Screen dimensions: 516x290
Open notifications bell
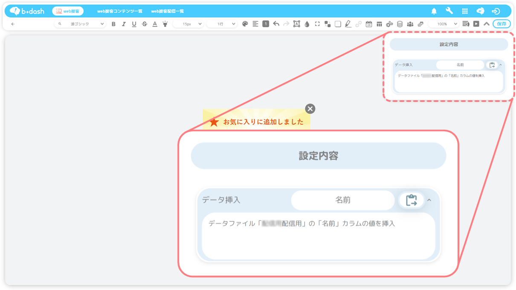[x=434, y=11]
